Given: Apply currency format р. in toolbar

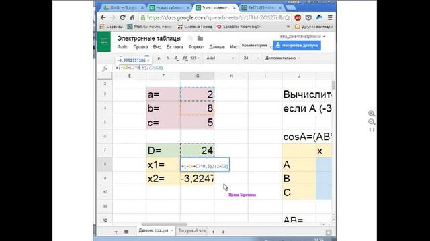Looking at the screenshot, I should pos(159,58).
